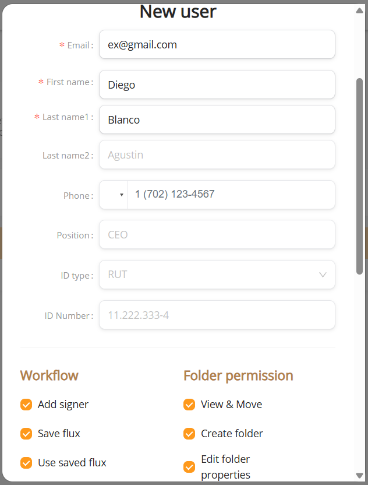Click the Edit folder properties label
Viewport: 368px width, 485px height.
point(225,467)
